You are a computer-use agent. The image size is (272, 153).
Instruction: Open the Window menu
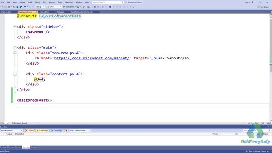coord(79,2)
